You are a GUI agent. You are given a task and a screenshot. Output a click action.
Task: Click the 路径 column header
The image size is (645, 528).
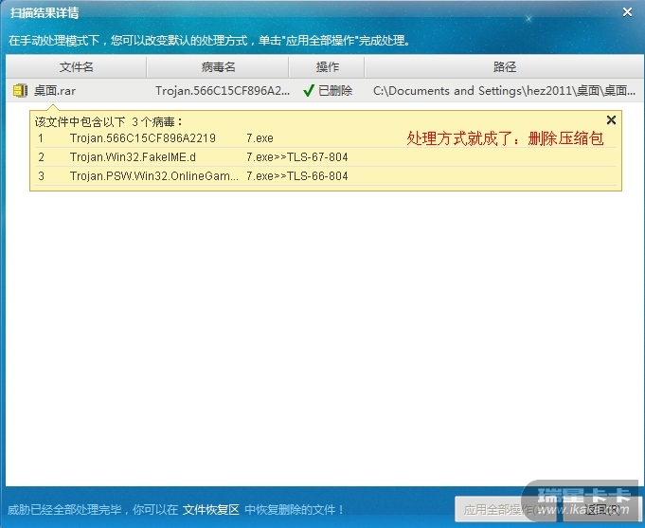pos(504,66)
